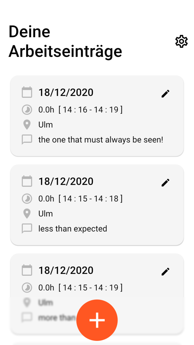
Task: Click the clock icon beside 14:15 - 14:18
Action: point(27,199)
